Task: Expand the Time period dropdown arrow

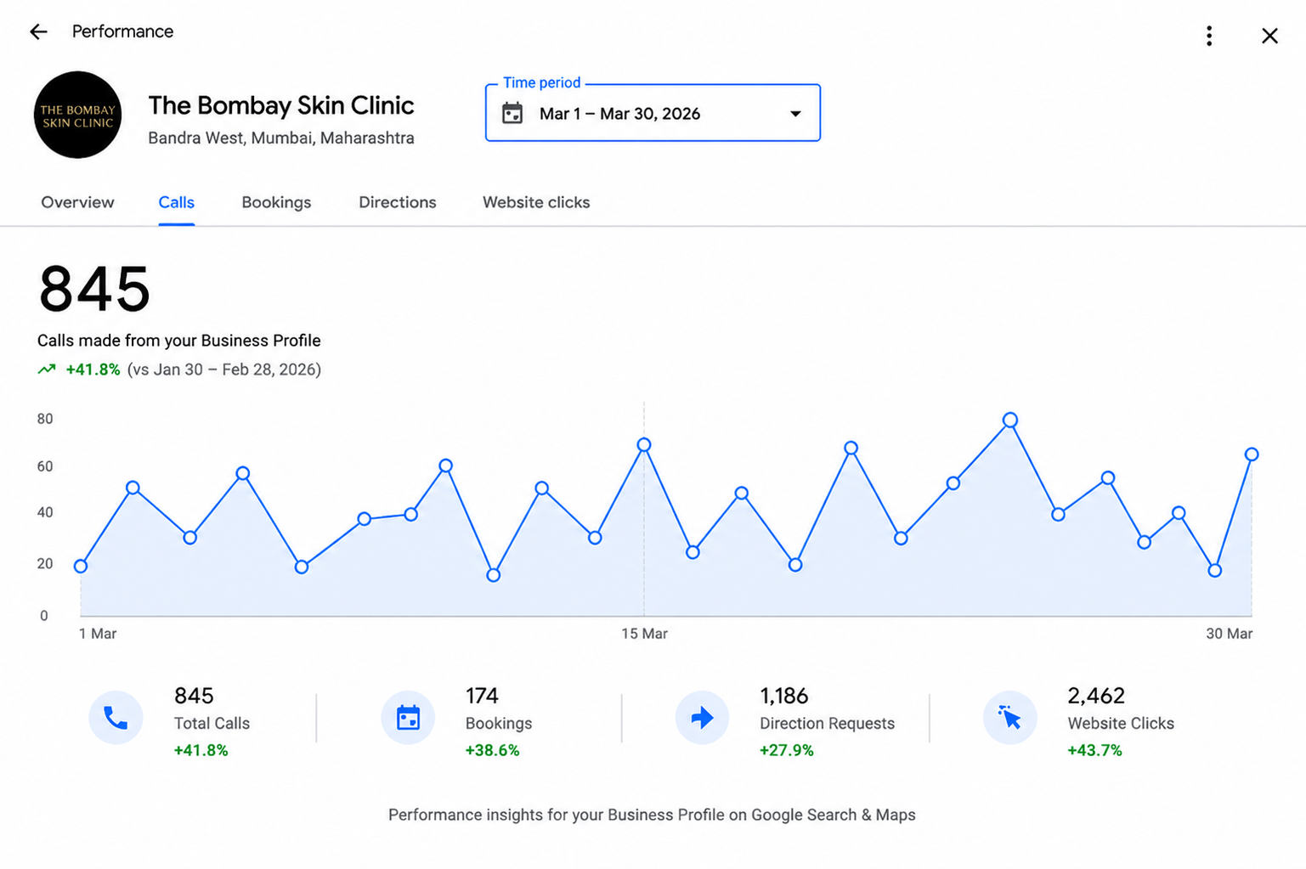Action: [795, 114]
